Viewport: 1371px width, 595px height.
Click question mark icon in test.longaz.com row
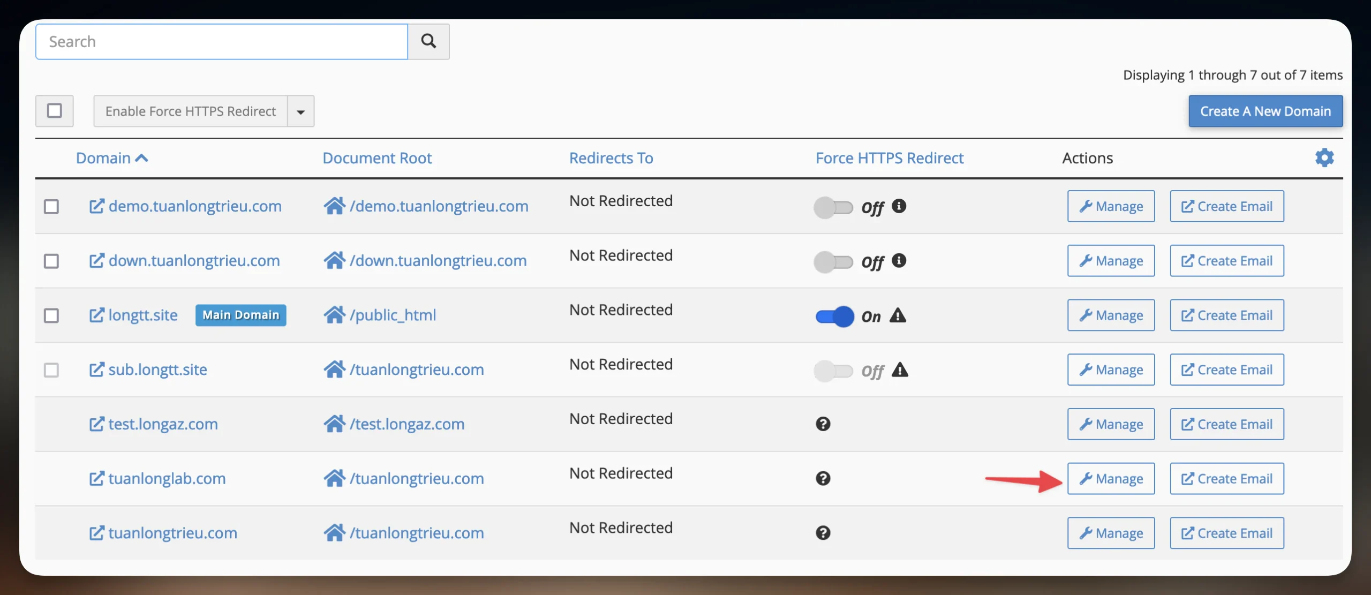click(x=823, y=424)
